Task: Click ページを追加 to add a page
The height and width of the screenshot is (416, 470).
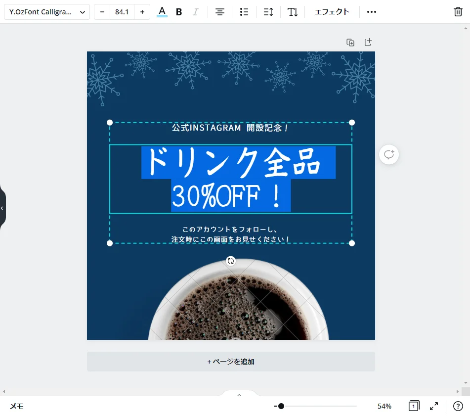Action: coord(231,362)
